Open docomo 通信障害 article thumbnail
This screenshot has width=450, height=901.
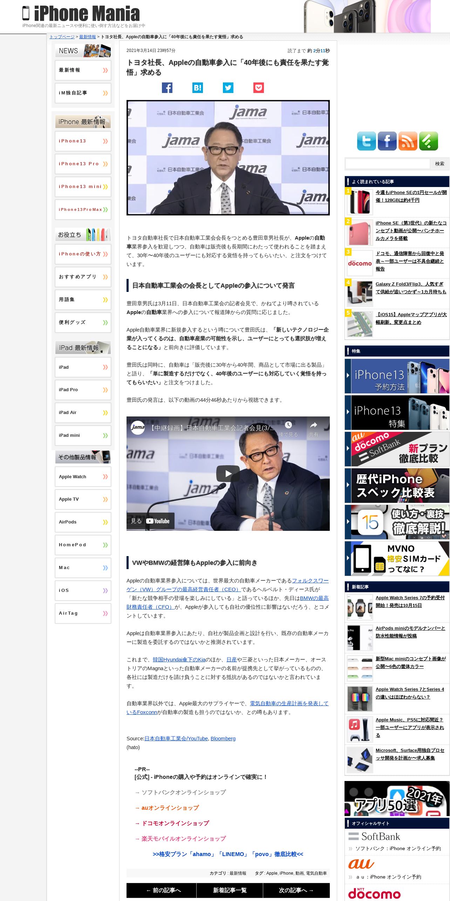point(360,263)
